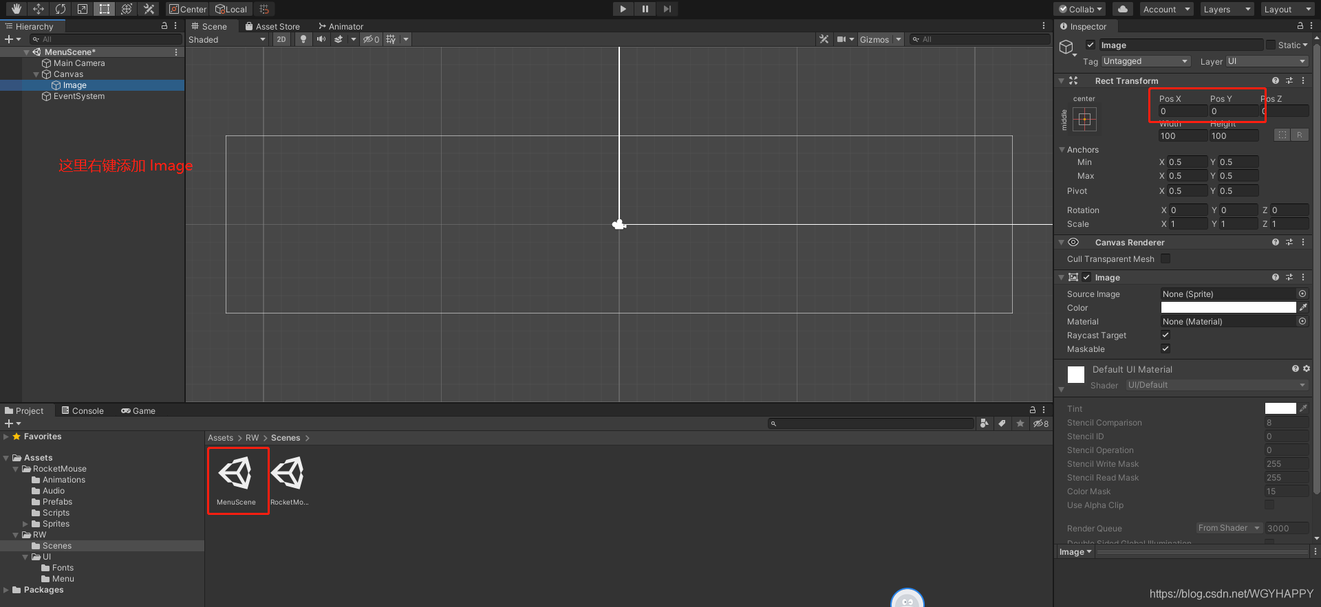Image resolution: width=1321 pixels, height=607 pixels.
Task: Select the Scene tab
Action: (x=209, y=26)
